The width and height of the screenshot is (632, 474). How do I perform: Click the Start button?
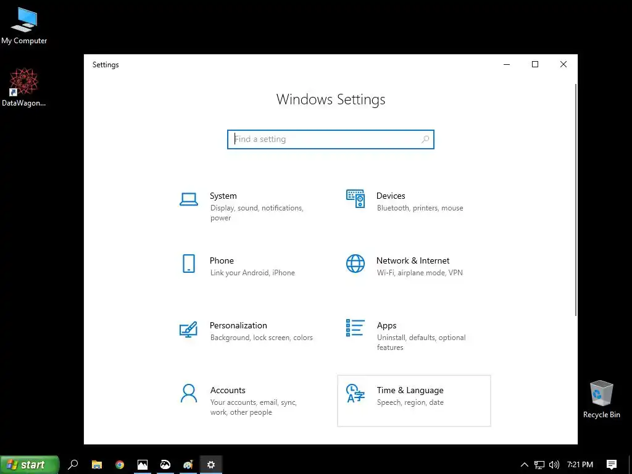(x=30, y=465)
